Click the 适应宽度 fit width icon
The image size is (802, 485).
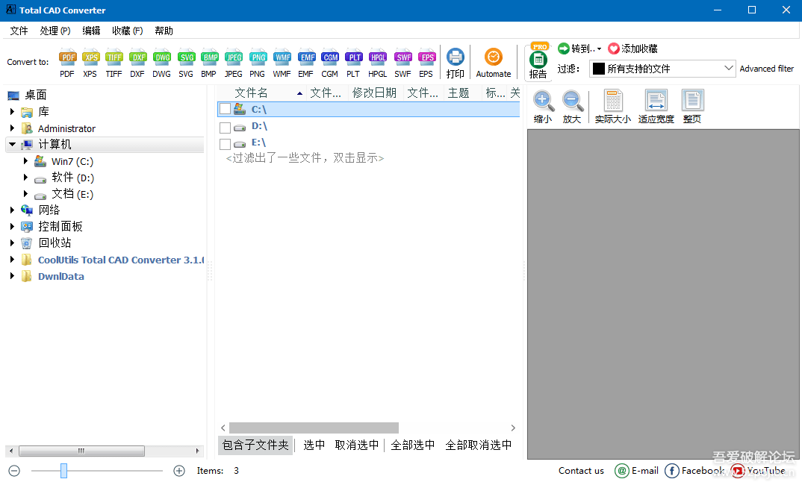(656, 103)
